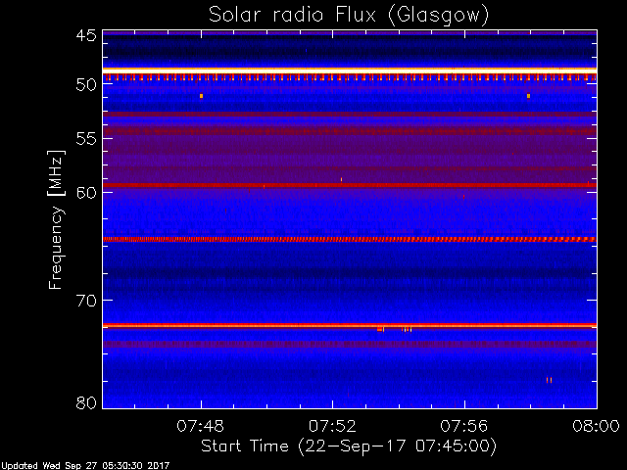Click the bright white band near 49 MHz

(350, 70)
